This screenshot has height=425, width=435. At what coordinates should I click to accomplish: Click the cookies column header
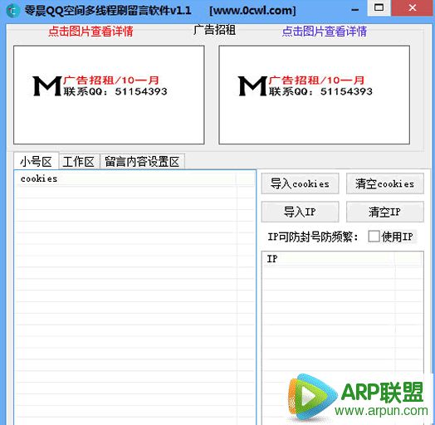click(x=126, y=179)
